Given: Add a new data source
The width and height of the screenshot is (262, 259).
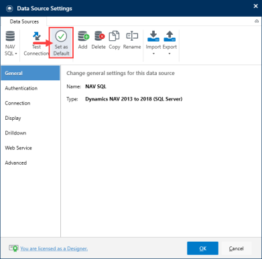Looking at the screenshot, I should tap(83, 40).
